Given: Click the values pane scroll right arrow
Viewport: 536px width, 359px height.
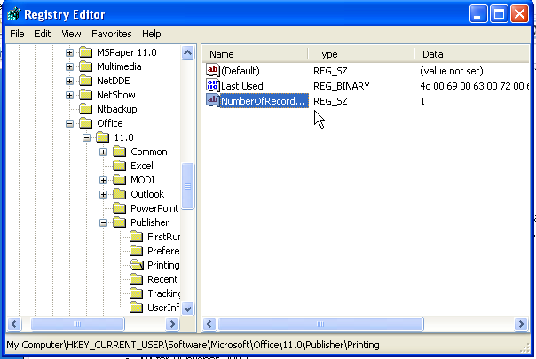Looking at the screenshot, I should click(521, 324).
